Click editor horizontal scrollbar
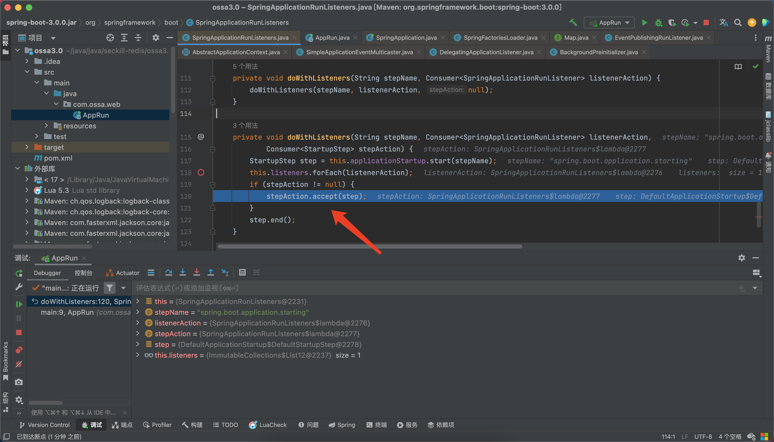Viewport: 774px width, 442px height. point(370,247)
